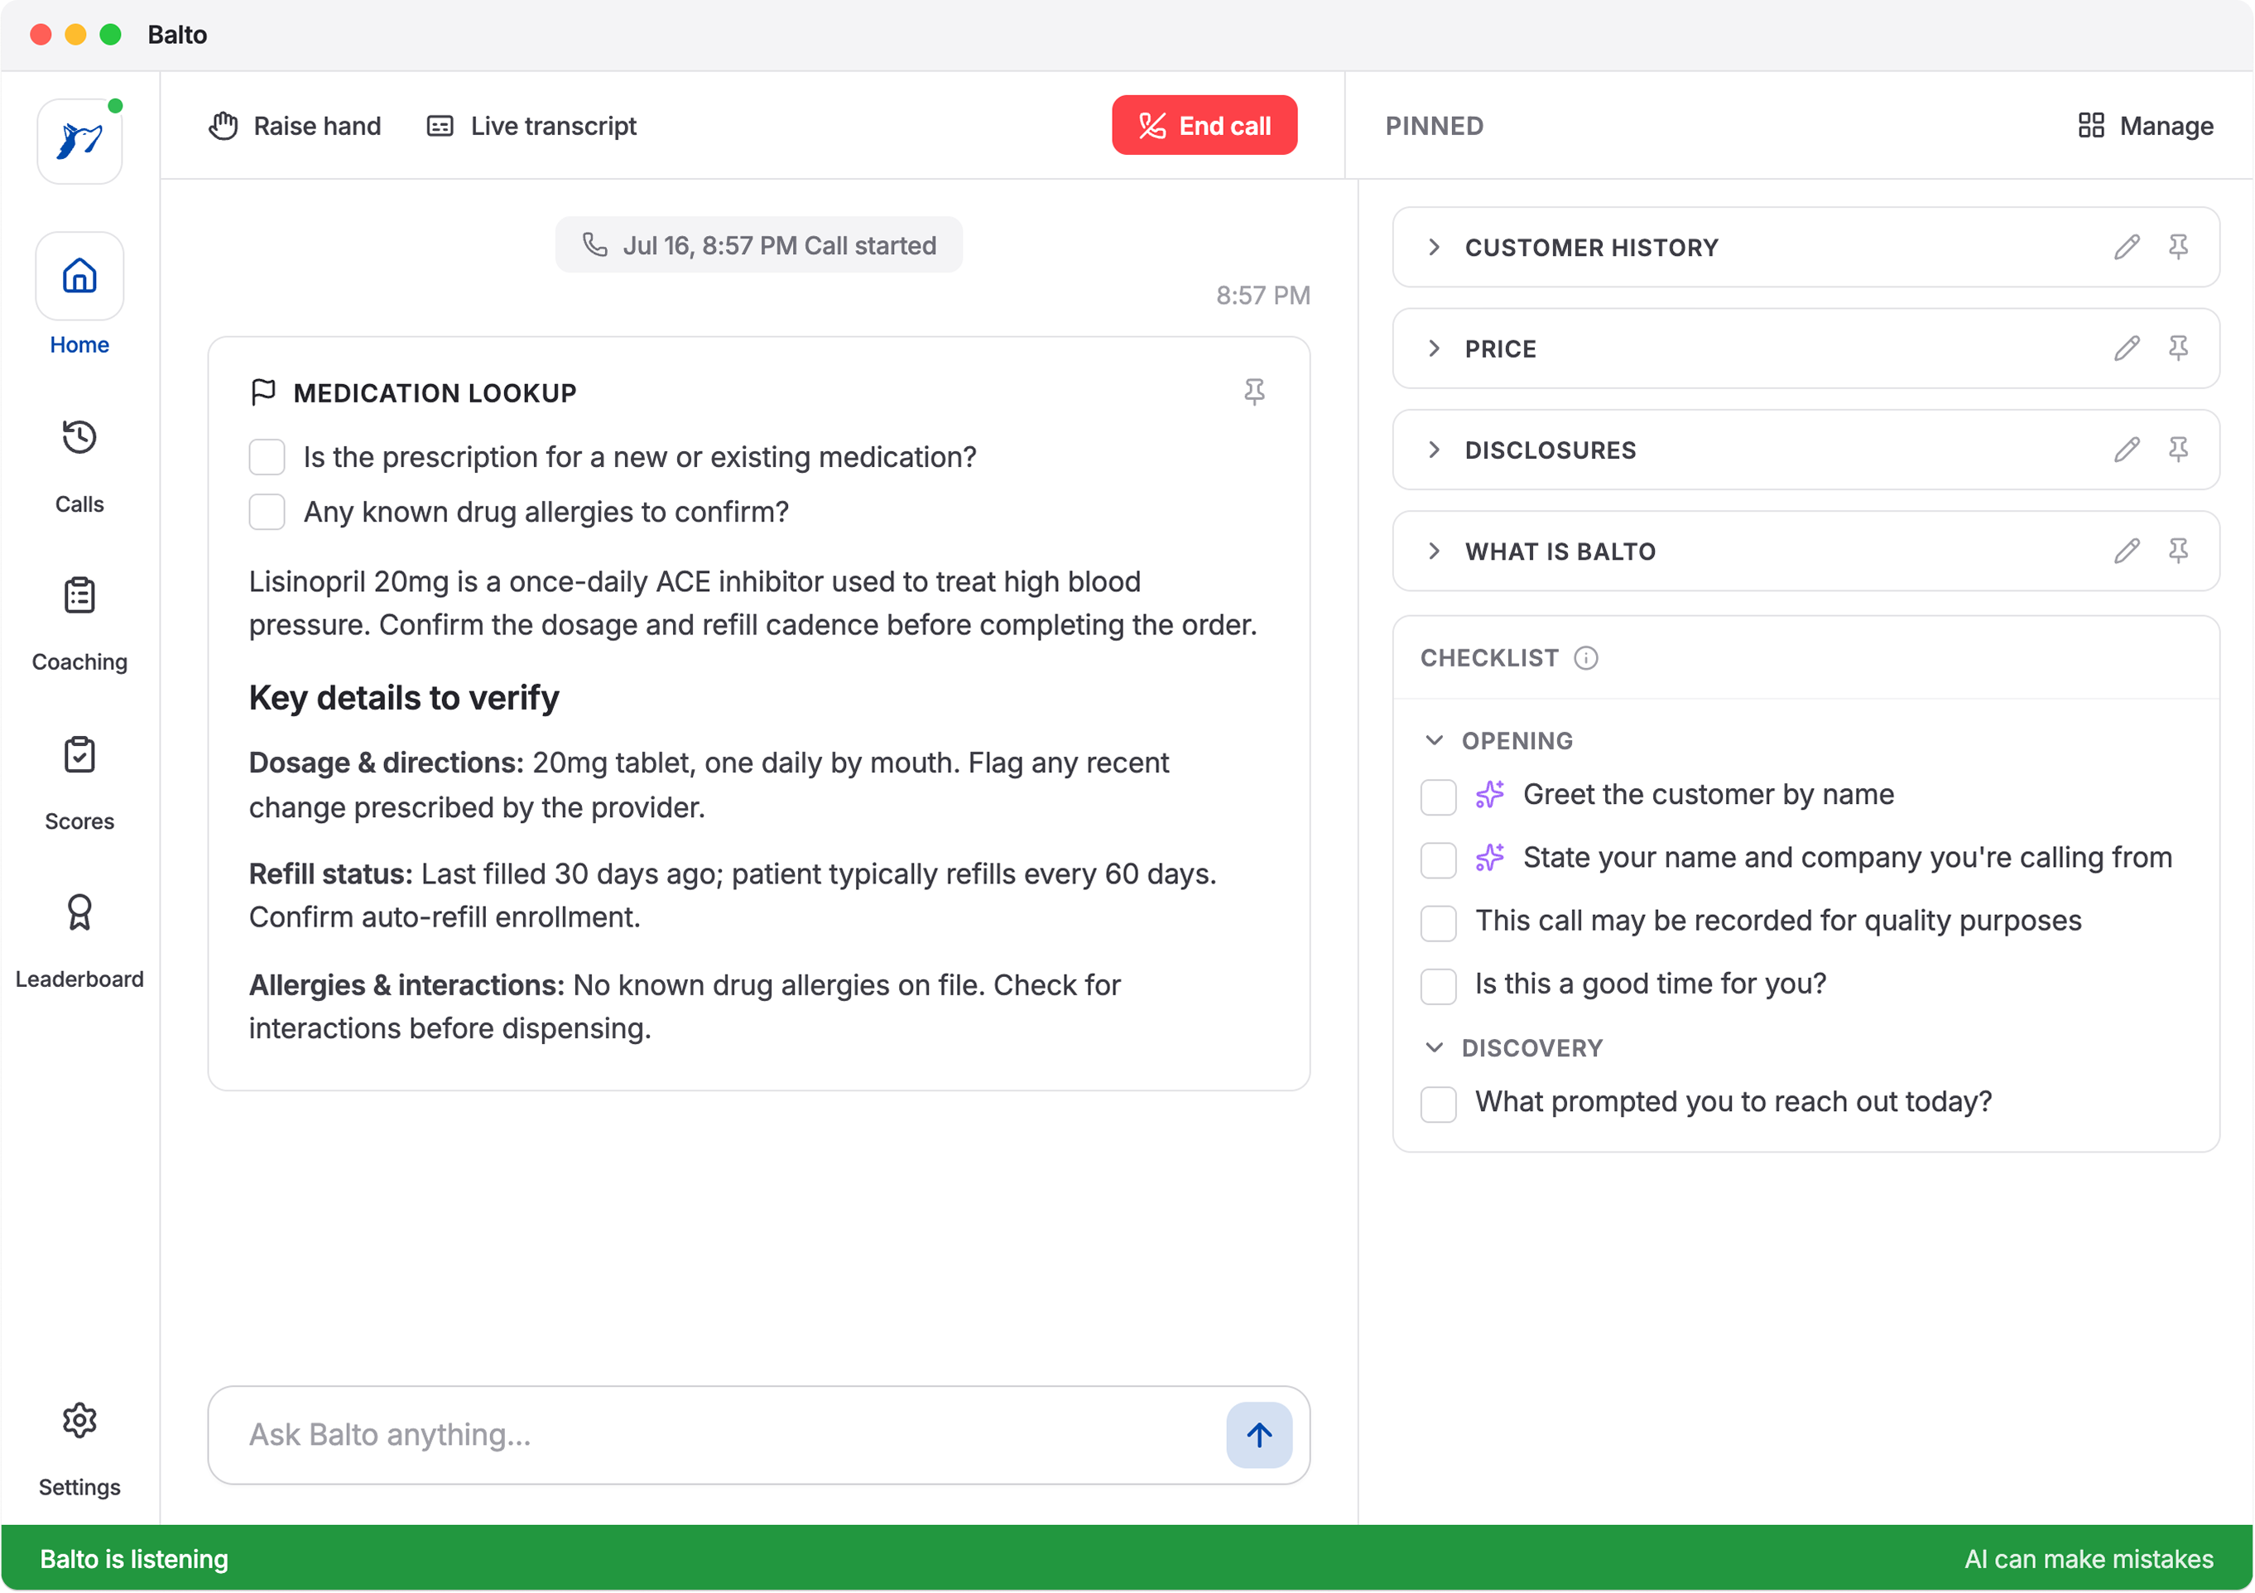Unpin the Disclosures card

point(2177,449)
